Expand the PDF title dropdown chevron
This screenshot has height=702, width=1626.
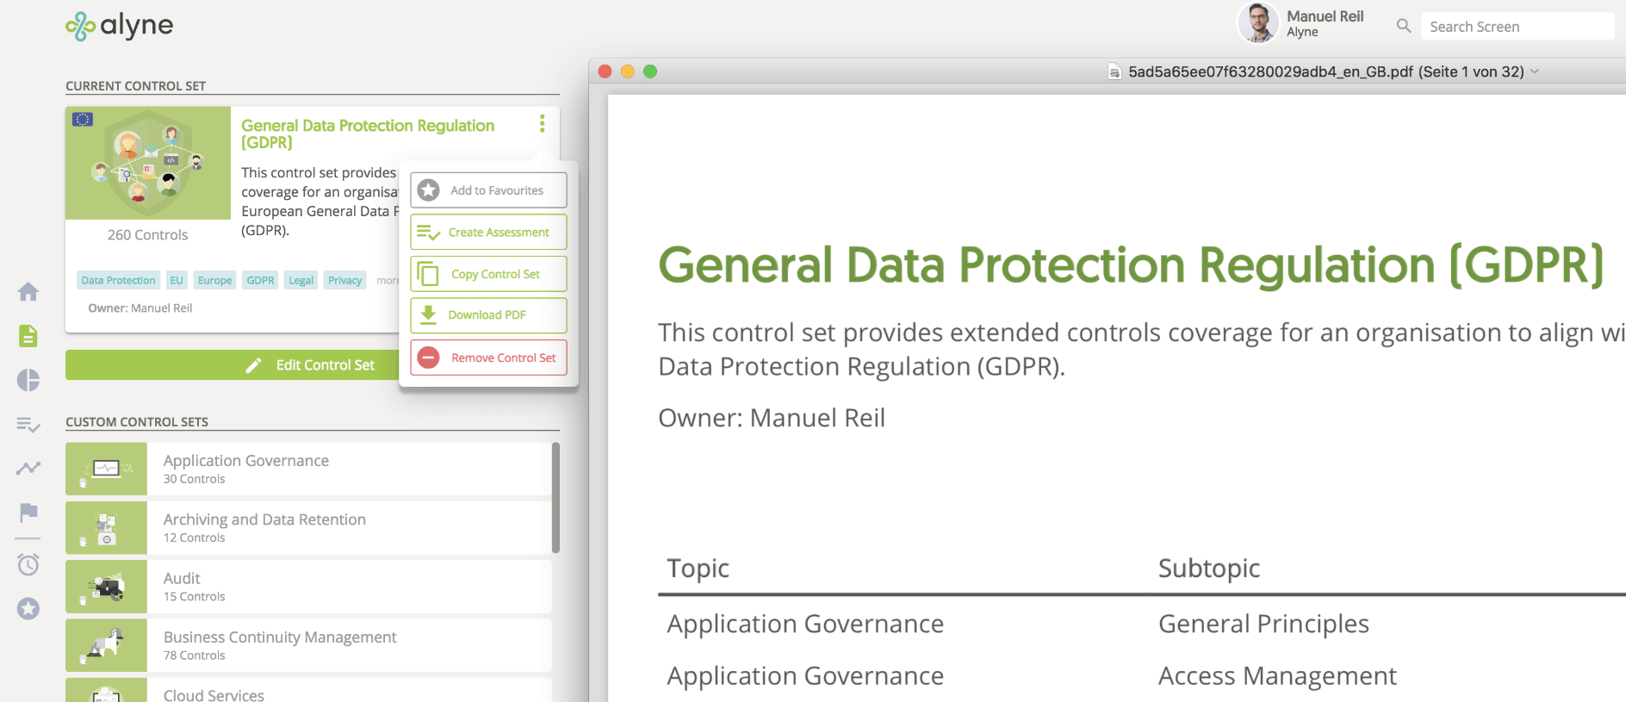click(x=1535, y=71)
